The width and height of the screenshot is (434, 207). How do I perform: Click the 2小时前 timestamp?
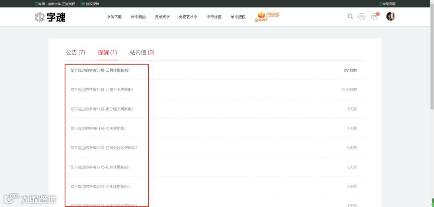pos(350,70)
